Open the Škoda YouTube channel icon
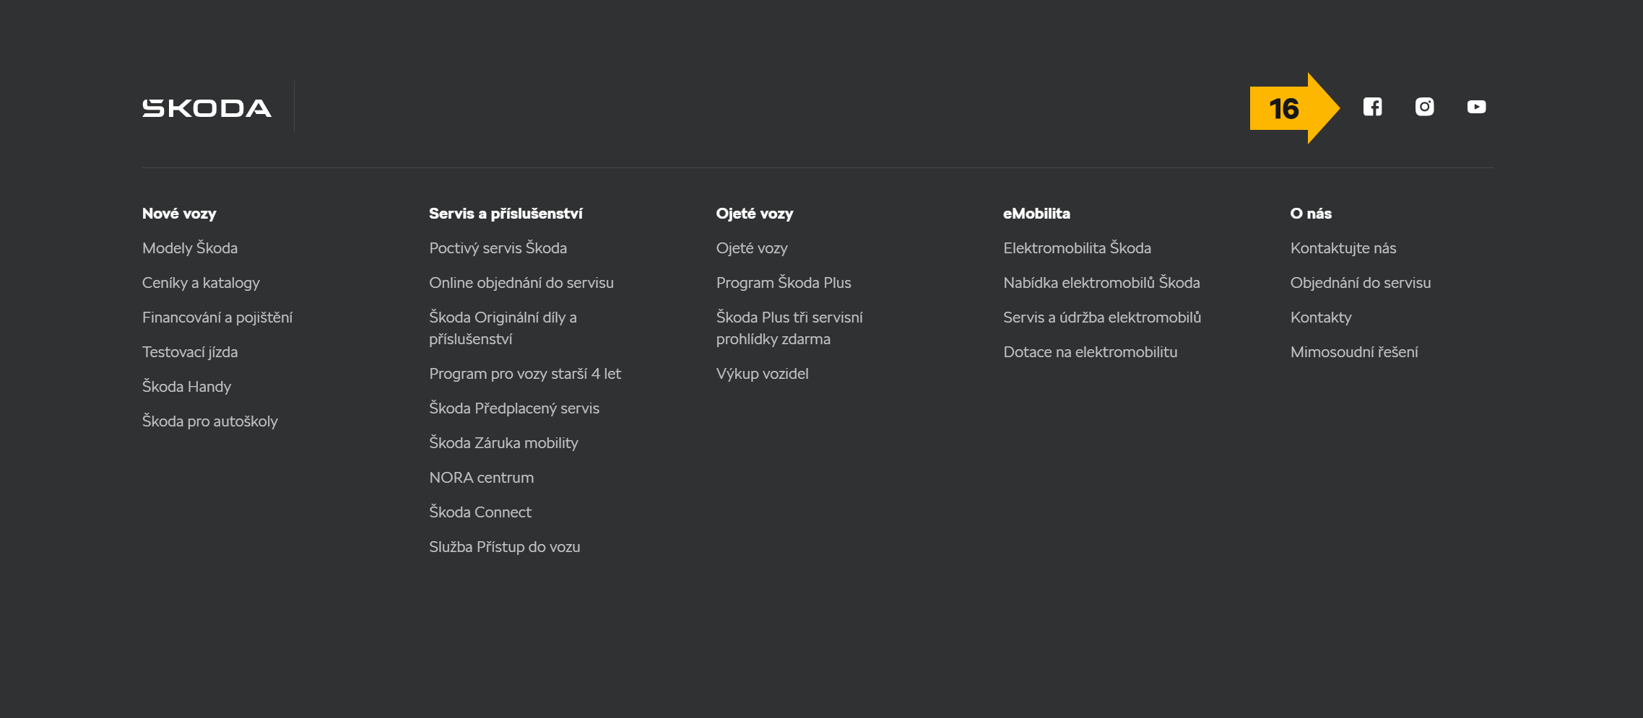Viewport: 1643px width, 718px height. click(1476, 107)
